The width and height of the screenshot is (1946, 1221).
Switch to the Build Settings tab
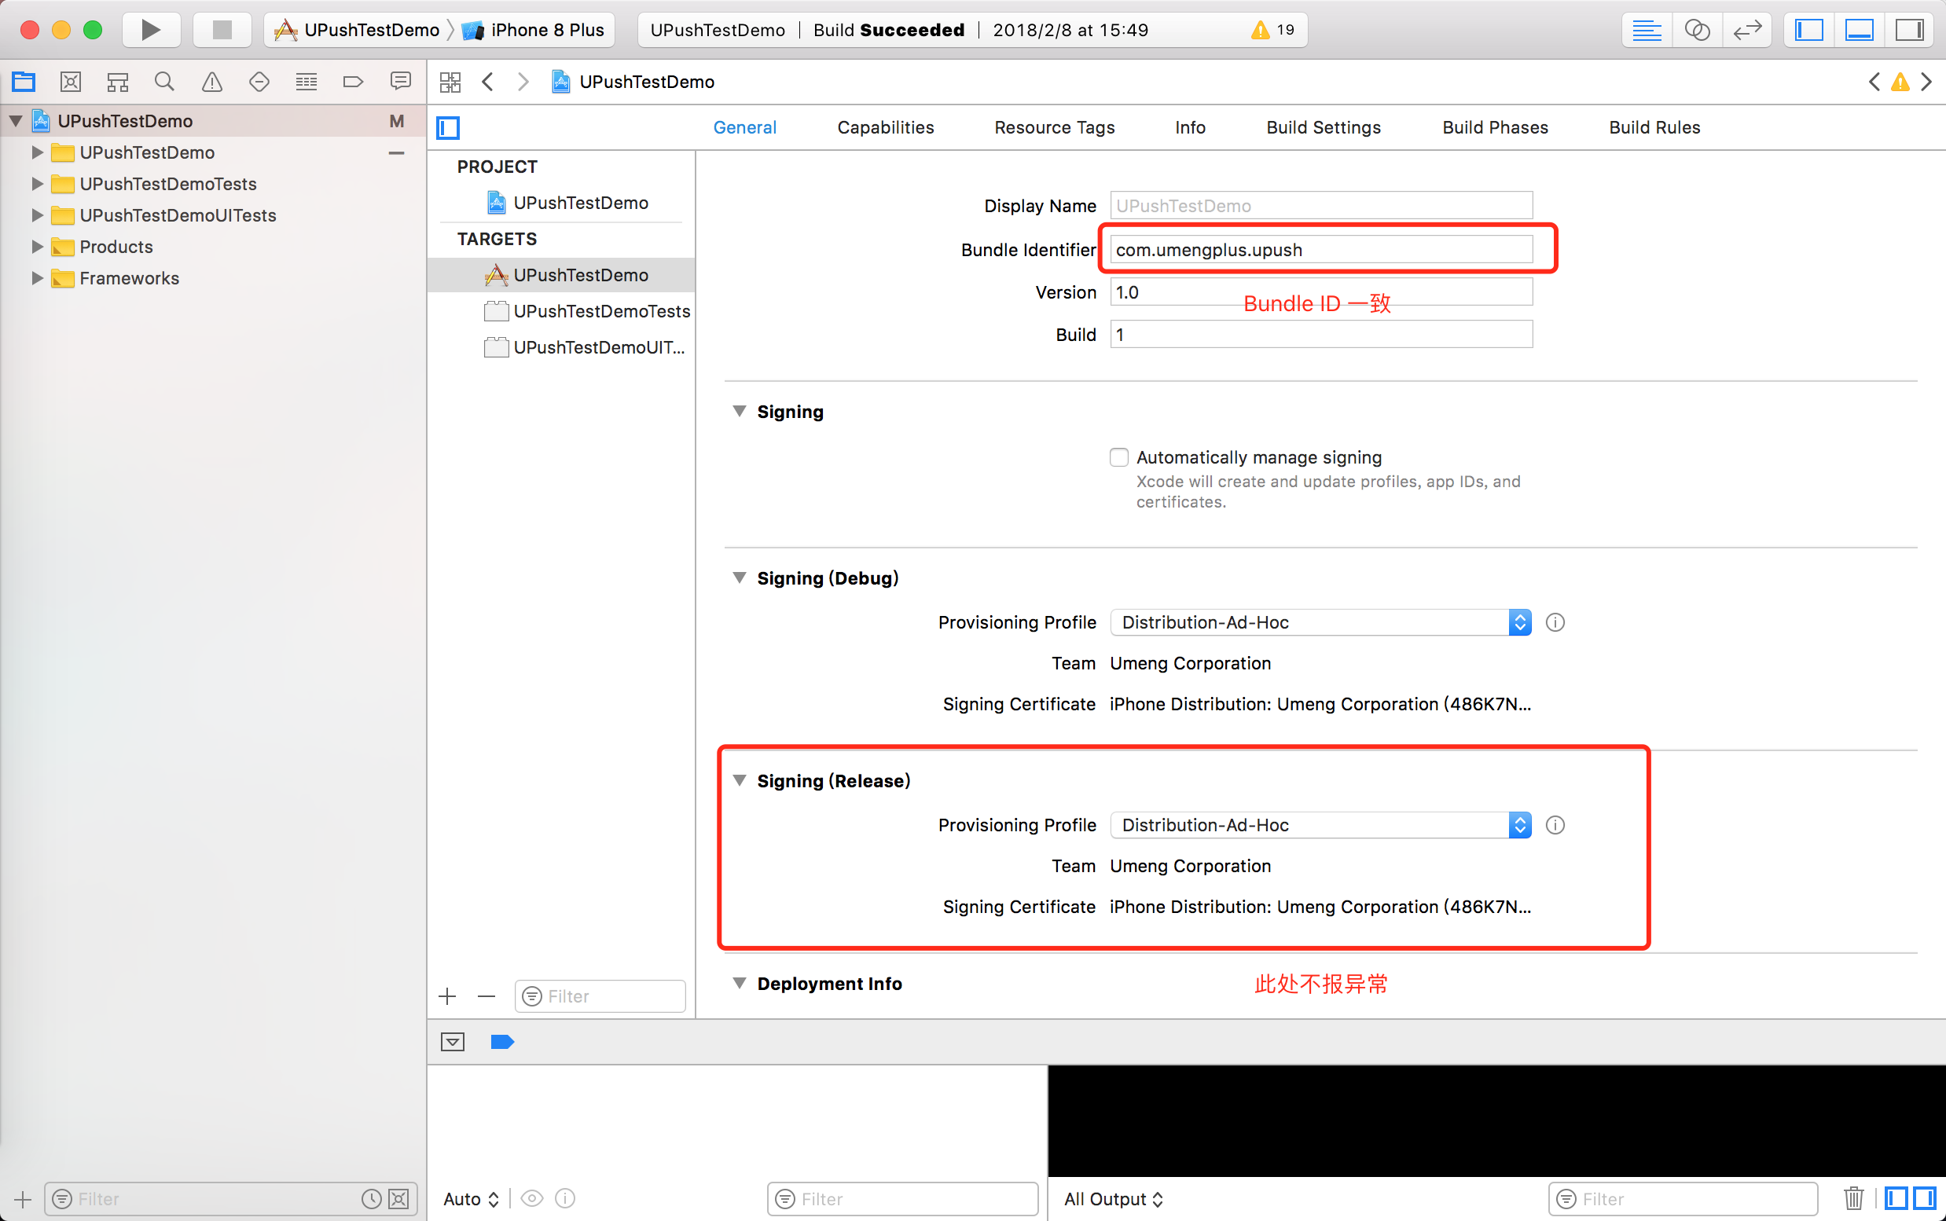click(1324, 127)
